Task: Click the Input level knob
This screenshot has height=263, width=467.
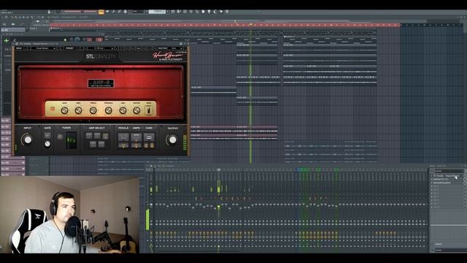Action: (x=28, y=140)
